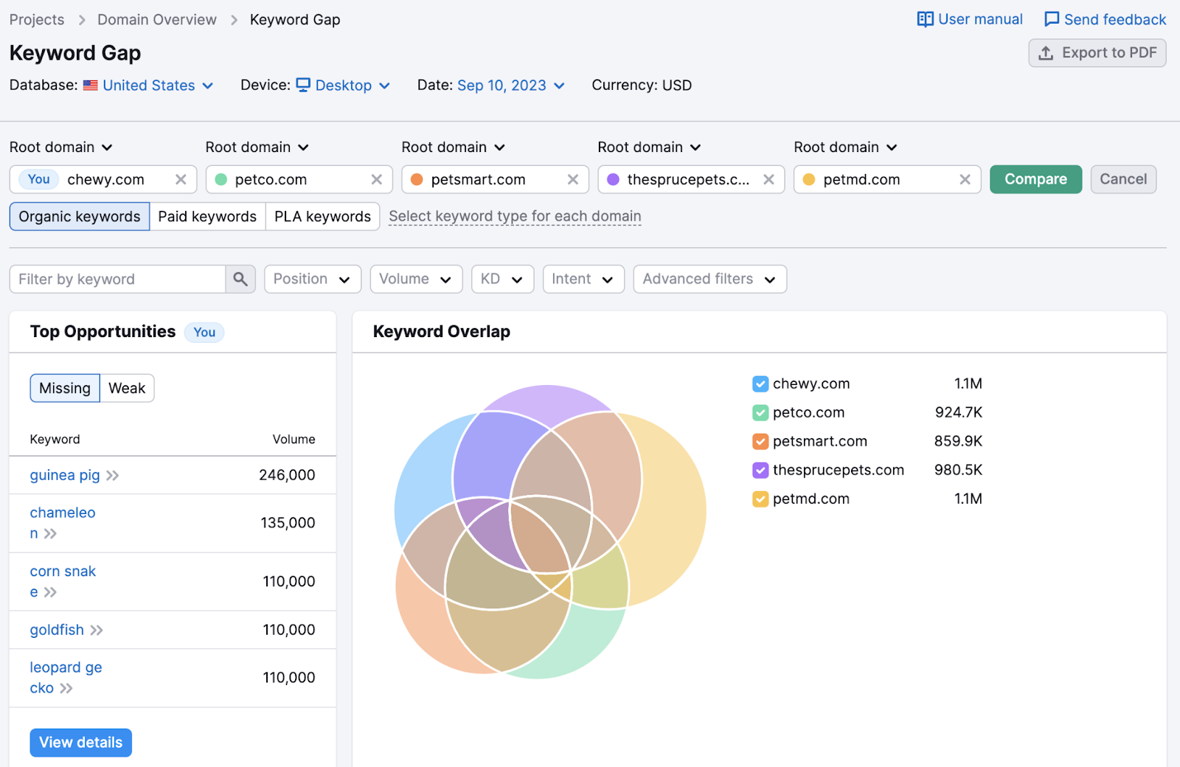Click the You badge beside Top Opportunities
This screenshot has height=767, width=1180.
[x=204, y=333]
